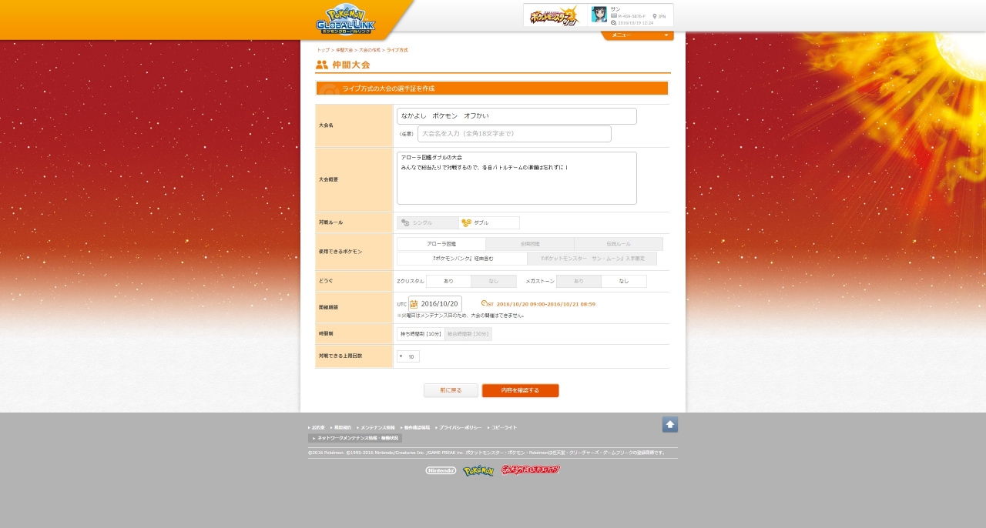The image size is (986, 528).
Task: Open プライバシーポリシー footer link
Action: [459, 427]
